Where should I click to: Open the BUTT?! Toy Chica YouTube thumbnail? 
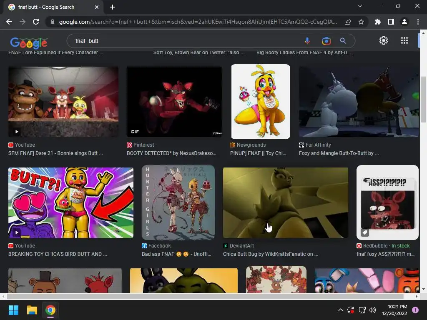(71, 203)
